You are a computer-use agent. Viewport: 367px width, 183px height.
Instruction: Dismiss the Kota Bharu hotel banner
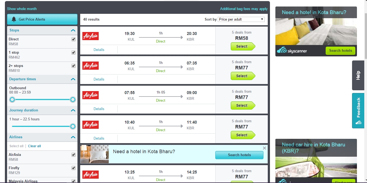[x=264, y=148]
